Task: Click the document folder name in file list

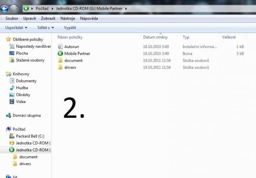Action: (x=73, y=61)
